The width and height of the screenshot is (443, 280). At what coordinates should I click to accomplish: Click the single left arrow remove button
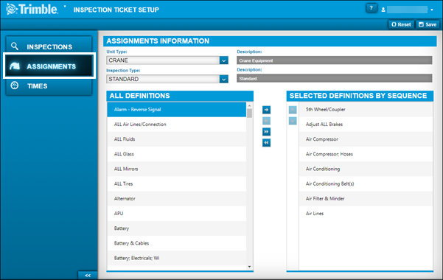click(266, 121)
